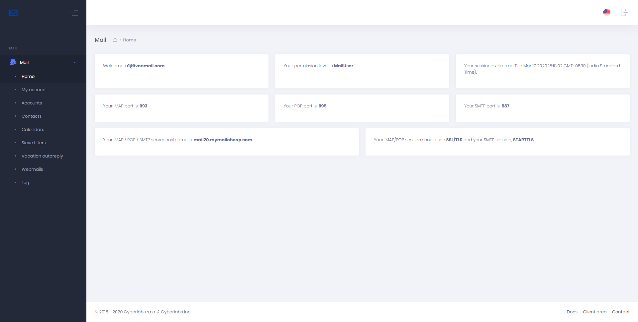Click the Mail section icon in sidebar

[13, 62]
